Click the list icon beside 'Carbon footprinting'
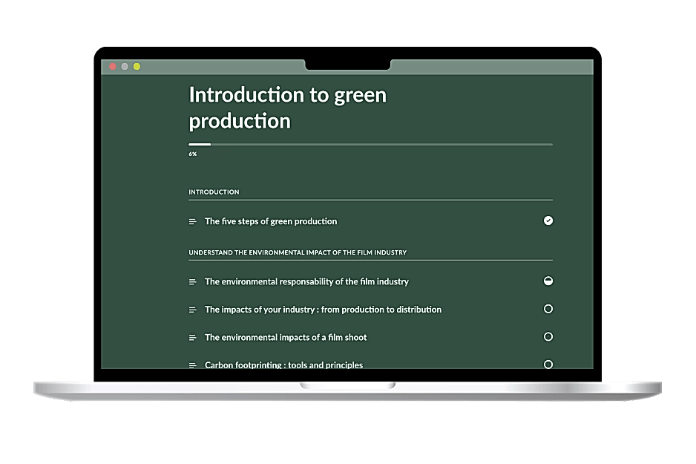Viewport: 696px width, 464px height. [192, 365]
